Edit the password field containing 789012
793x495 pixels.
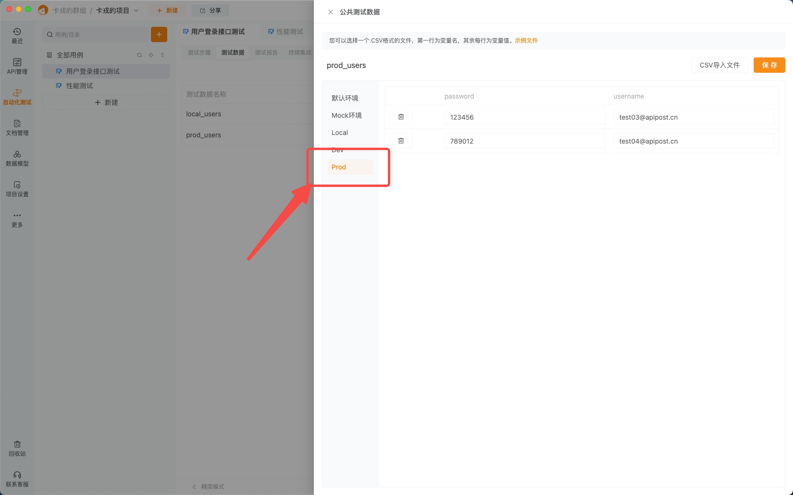[x=525, y=141]
